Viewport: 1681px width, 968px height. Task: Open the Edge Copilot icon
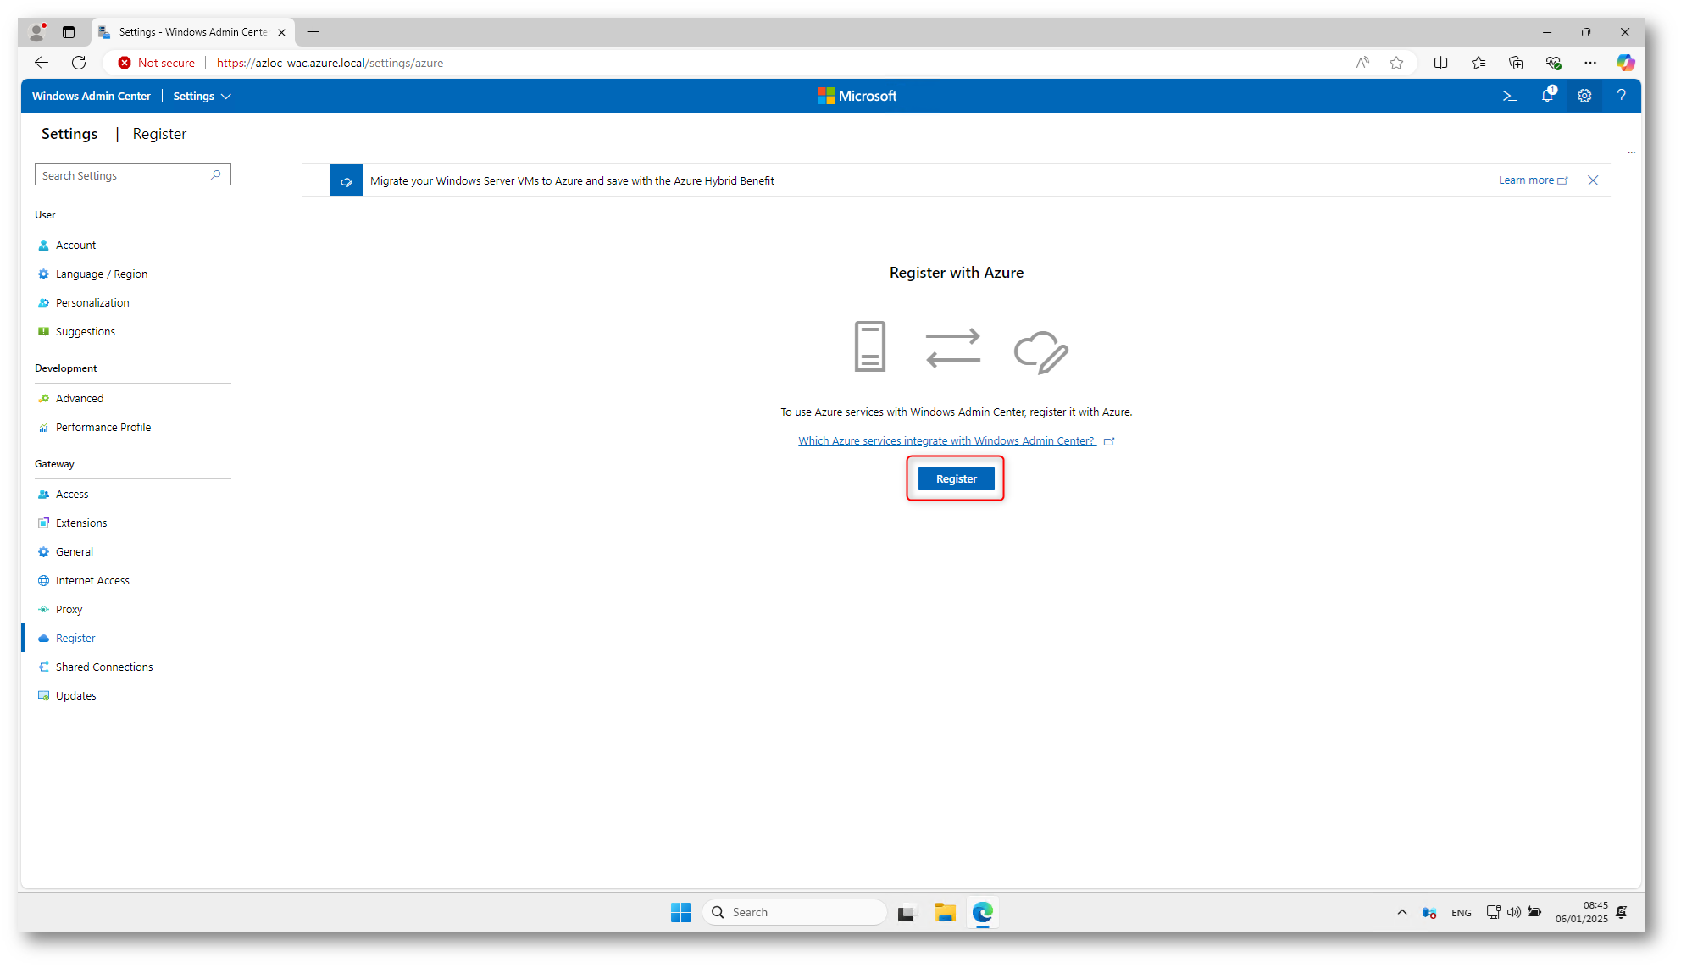click(x=1625, y=63)
